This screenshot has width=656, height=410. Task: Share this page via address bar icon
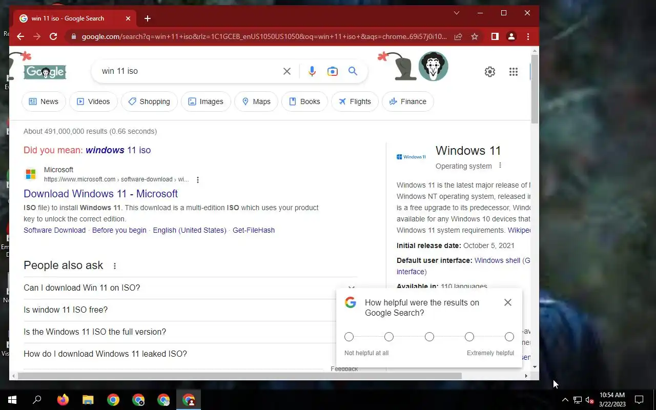[458, 36]
